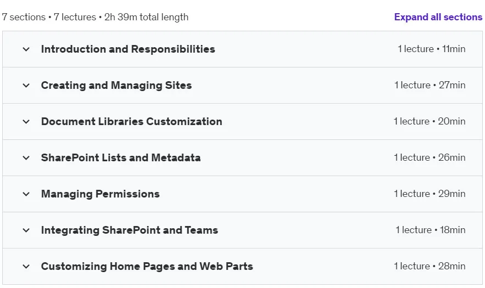Select the Document Libraries Customization title
Image resolution: width=485 pixels, height=288 pixels.
[131, 121]
